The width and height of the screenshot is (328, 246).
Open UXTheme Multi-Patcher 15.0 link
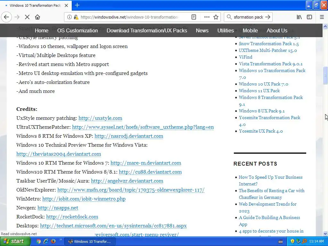pos(268,50)
